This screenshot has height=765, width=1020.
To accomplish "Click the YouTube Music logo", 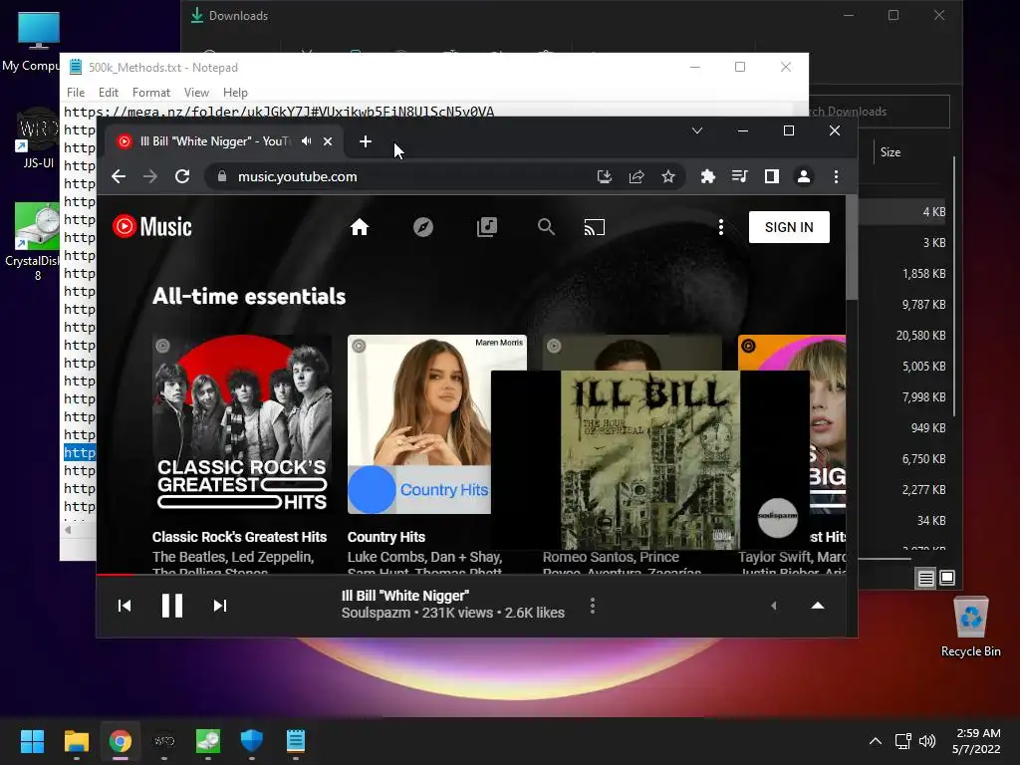I will coord(152,226).
